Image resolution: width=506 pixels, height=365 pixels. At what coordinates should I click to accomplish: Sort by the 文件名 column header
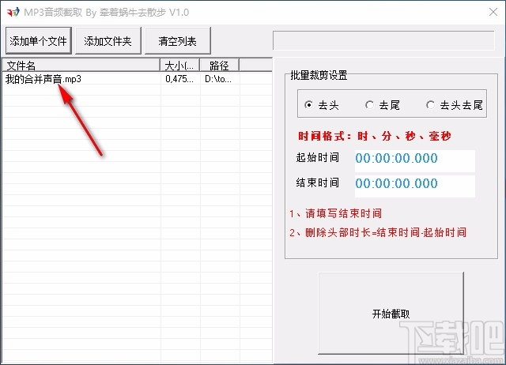(x=81, y=66)
